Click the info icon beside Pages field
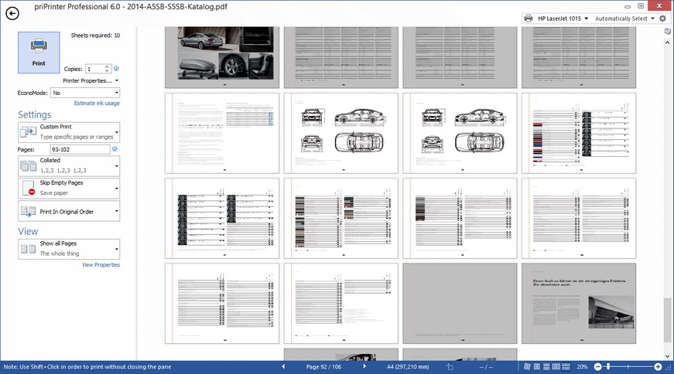The width and height of the screenshot is (674, 374). click(x=115, y=149)
